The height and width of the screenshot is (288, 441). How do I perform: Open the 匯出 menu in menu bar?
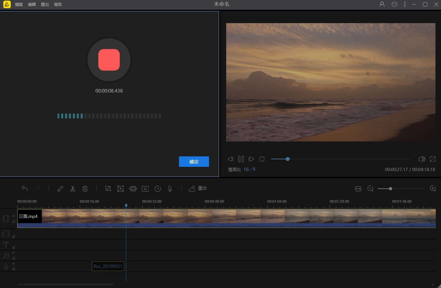tap(45, 5)
